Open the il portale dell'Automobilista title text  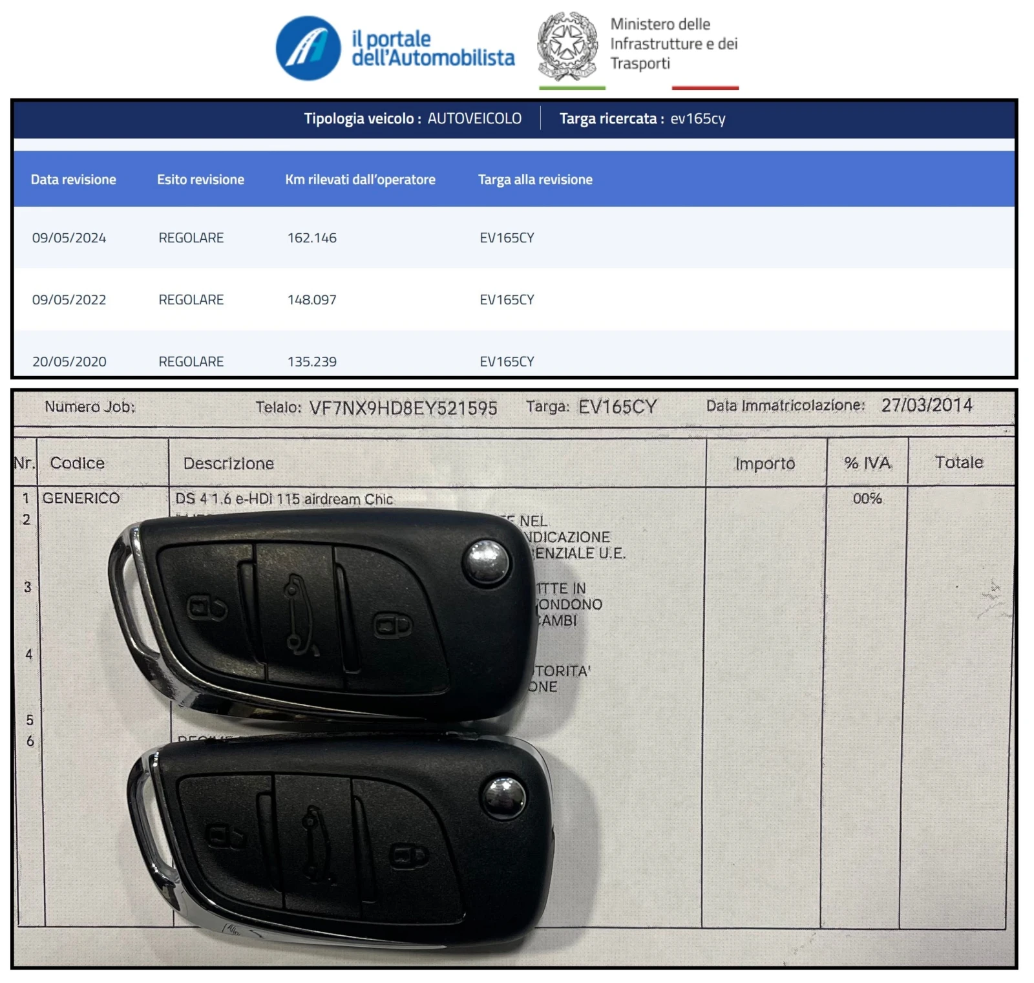432,48
